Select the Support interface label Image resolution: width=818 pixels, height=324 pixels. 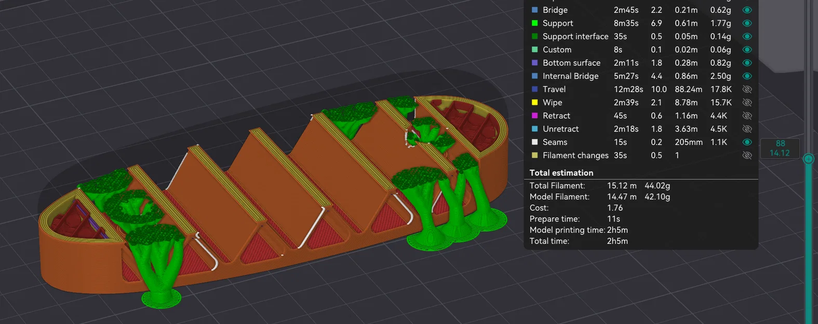(x=575, y=36)
